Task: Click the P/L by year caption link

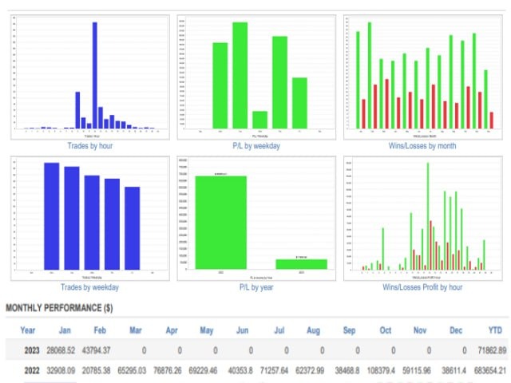Action: (256, 287)
